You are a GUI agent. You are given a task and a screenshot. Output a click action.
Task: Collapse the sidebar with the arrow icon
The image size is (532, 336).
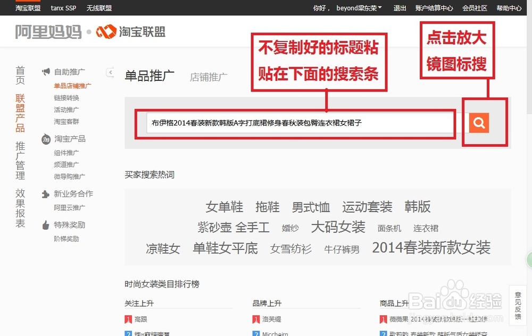point(110,72)
